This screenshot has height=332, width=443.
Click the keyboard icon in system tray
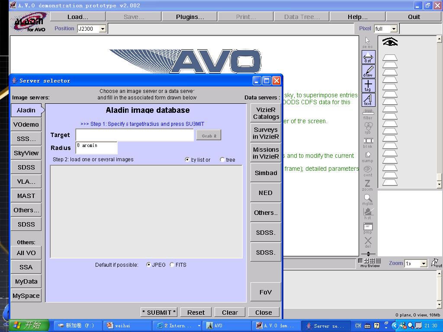click(367, 326)
